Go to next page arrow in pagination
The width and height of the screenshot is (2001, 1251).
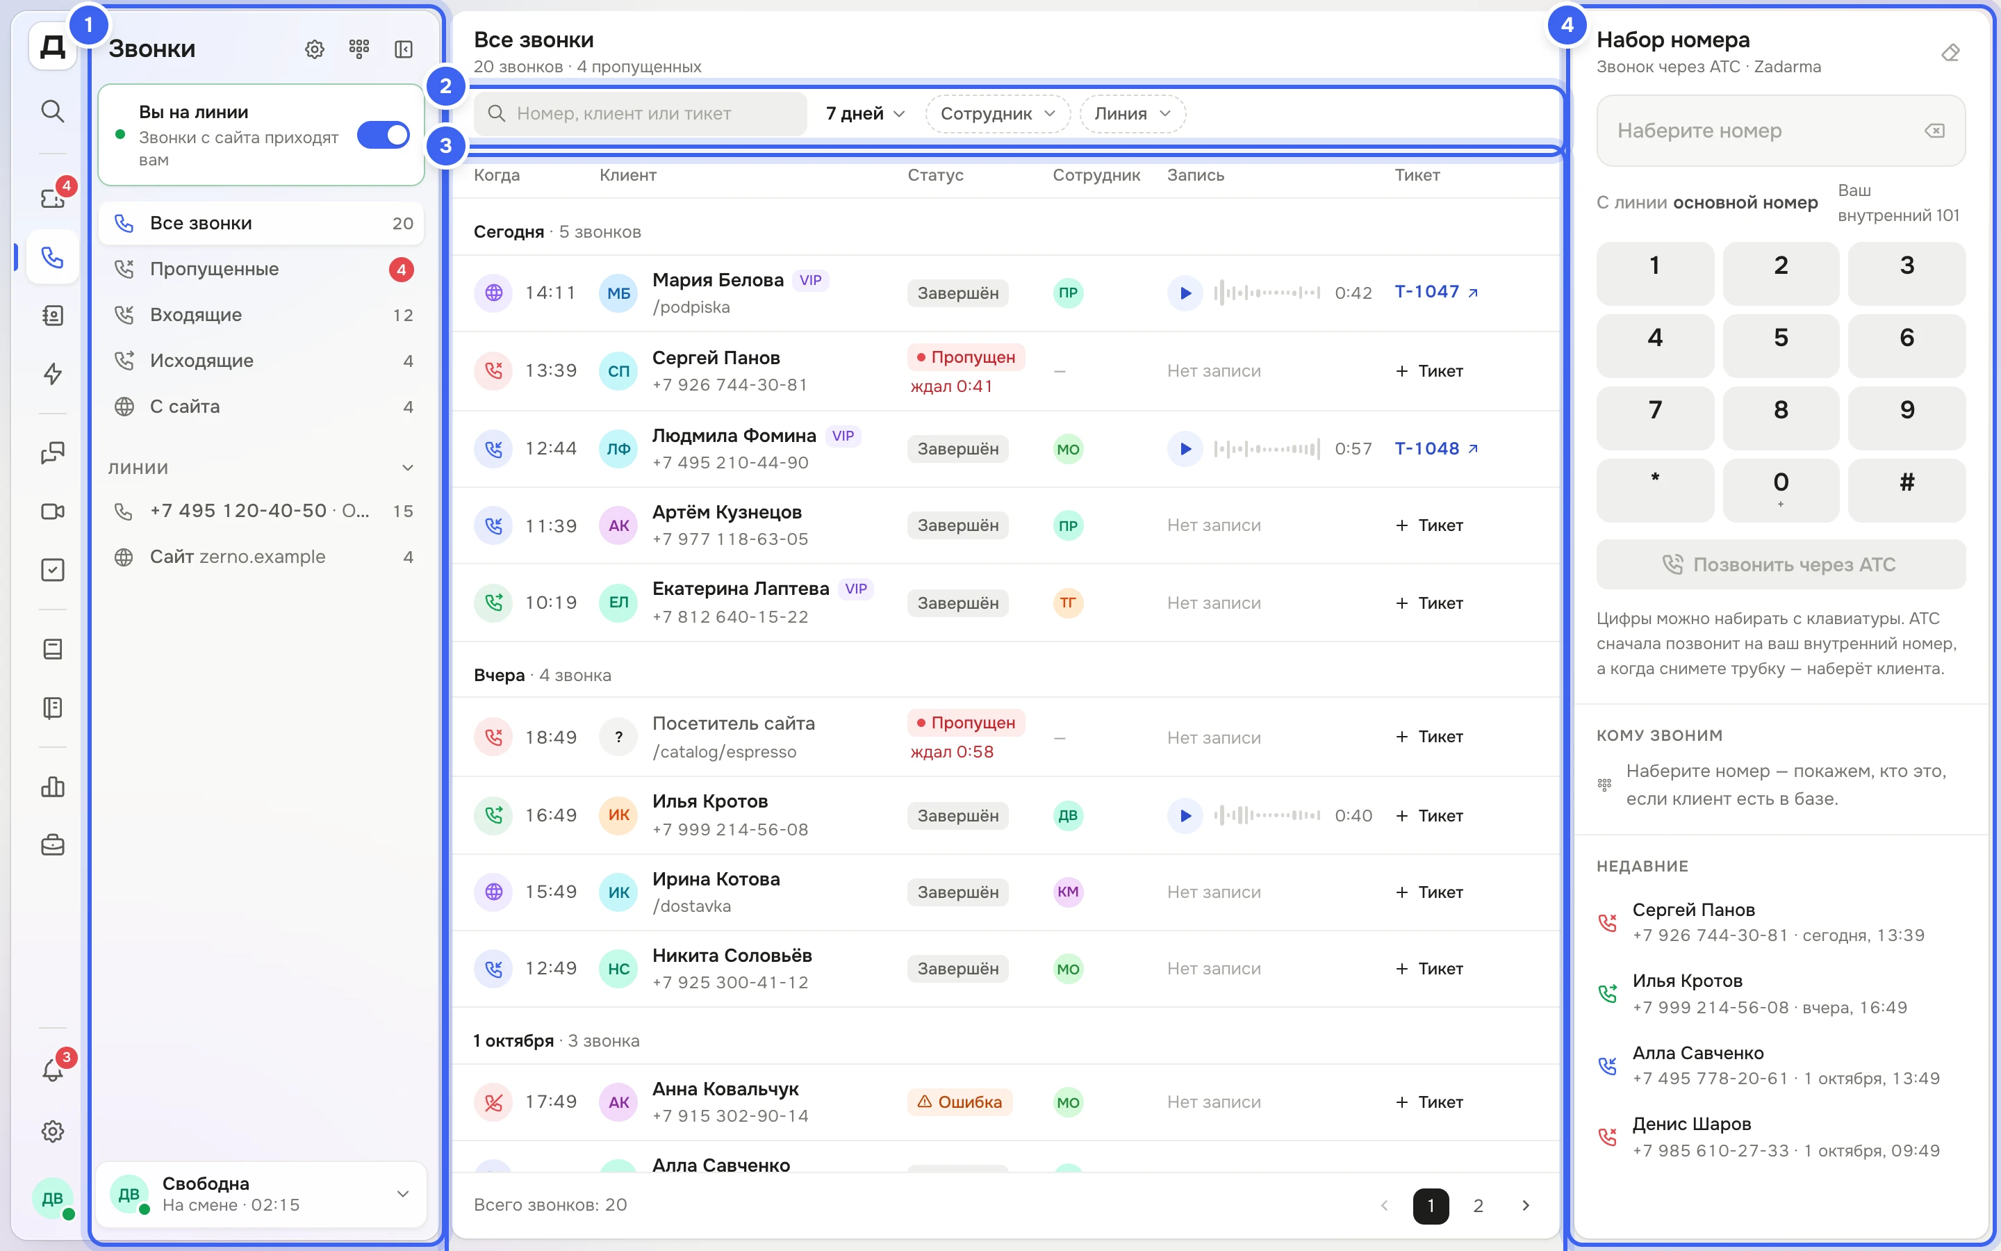1526,1206
